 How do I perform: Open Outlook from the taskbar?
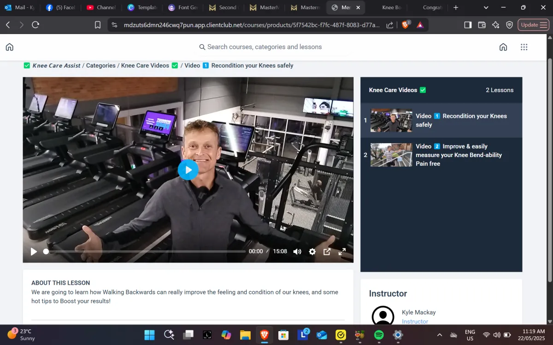pos(322,335)
